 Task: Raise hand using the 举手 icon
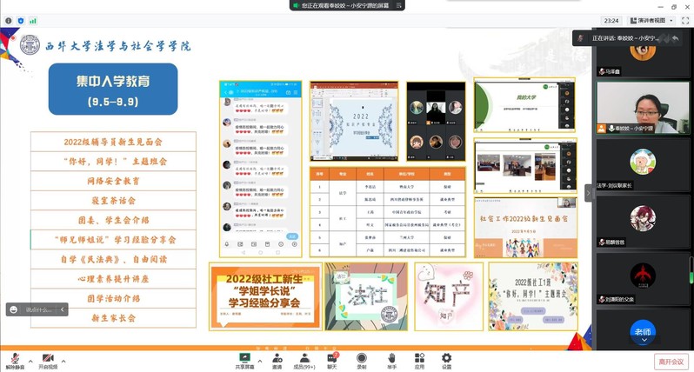(x=391, y=360)
